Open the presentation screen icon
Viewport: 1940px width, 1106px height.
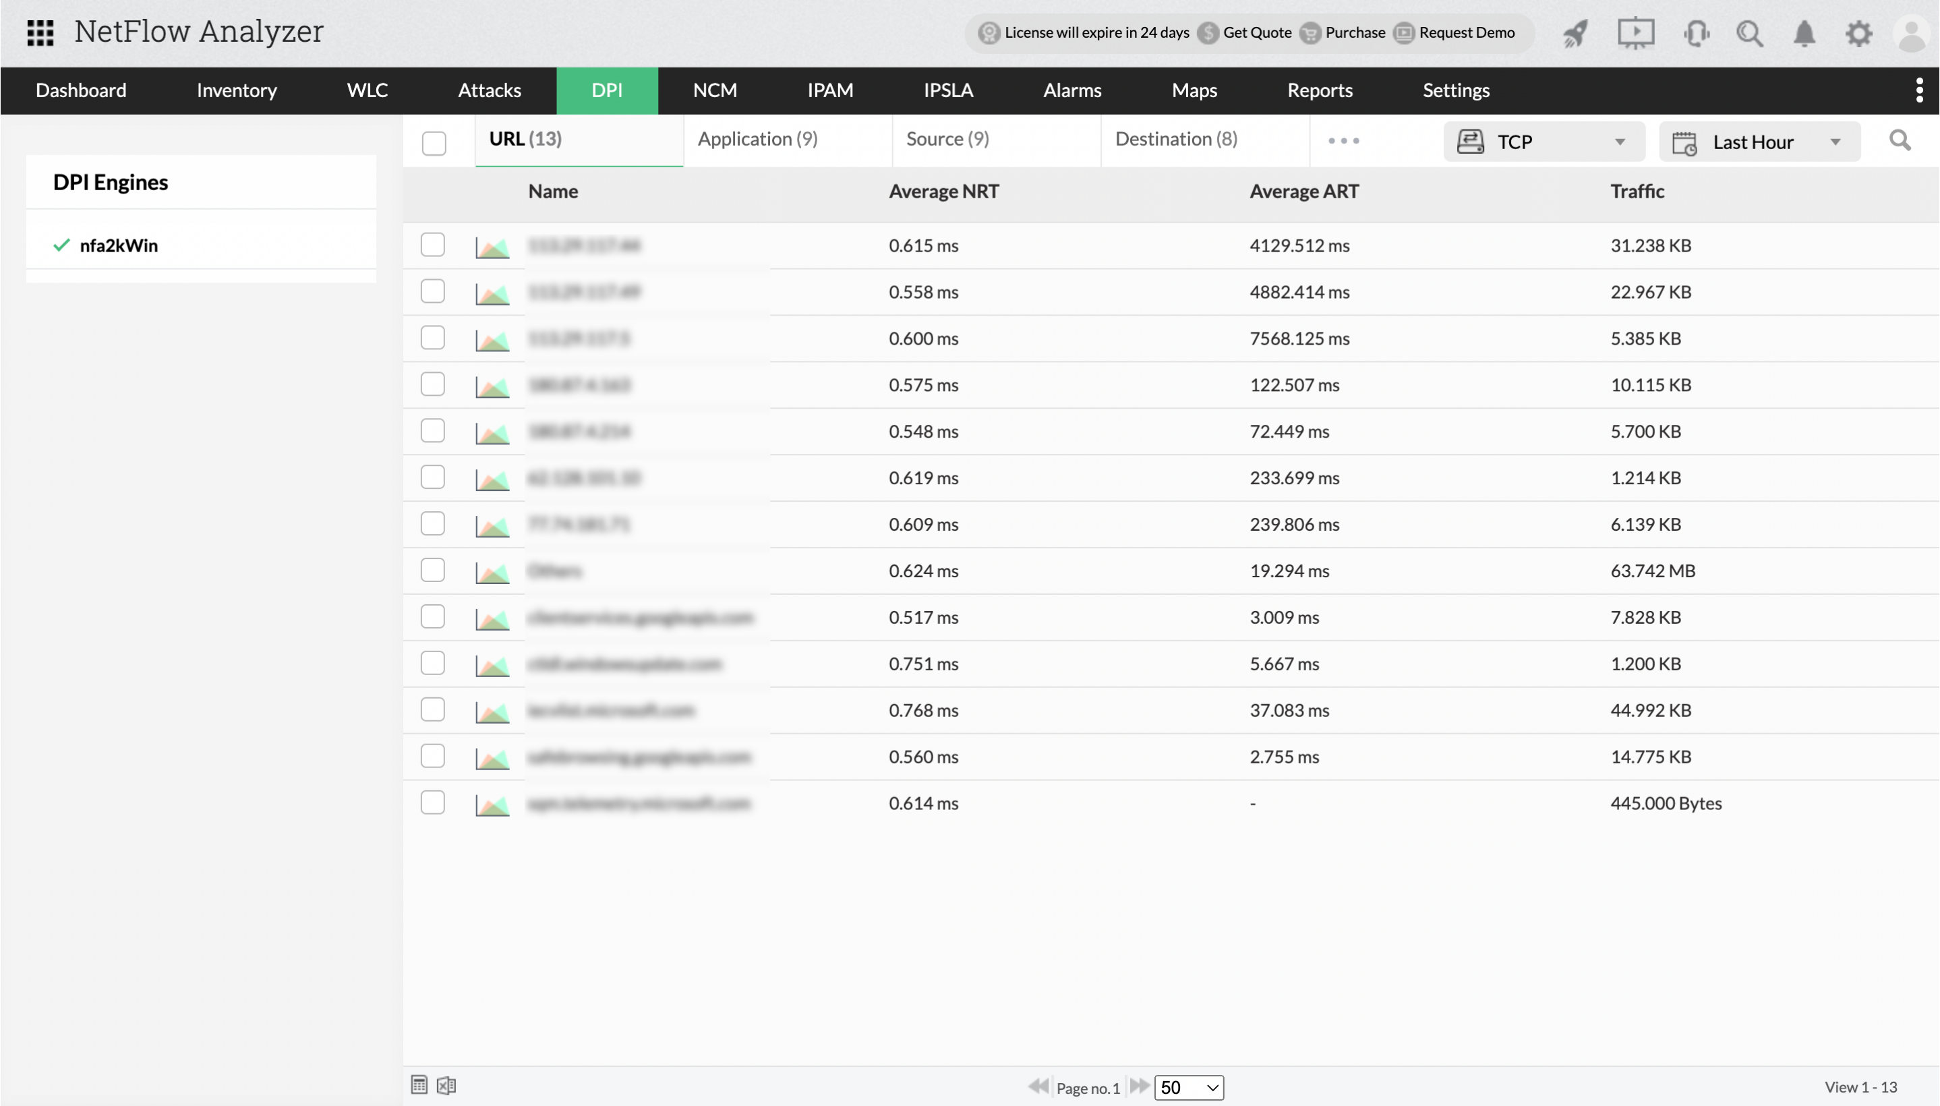click(x=1635, y=34)
